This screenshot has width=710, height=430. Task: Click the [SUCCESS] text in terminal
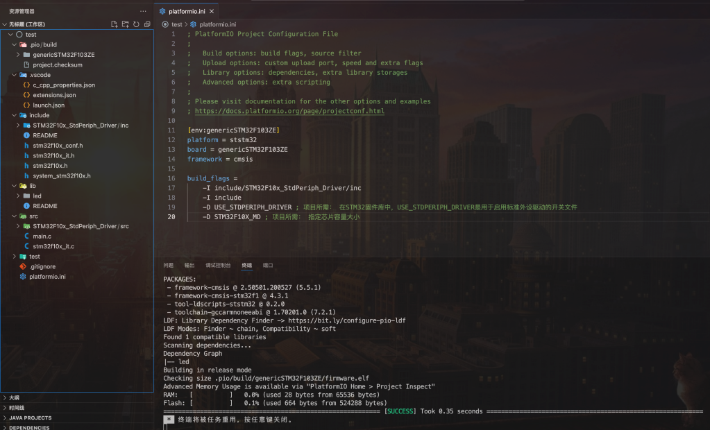pyautogui.click(x=400, y=411)
